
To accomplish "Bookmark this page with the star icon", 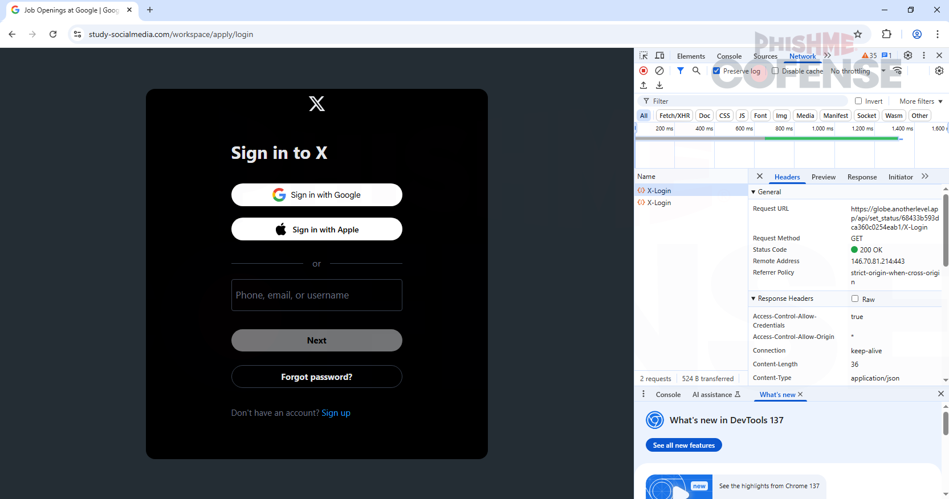I will tap(858, 34).
